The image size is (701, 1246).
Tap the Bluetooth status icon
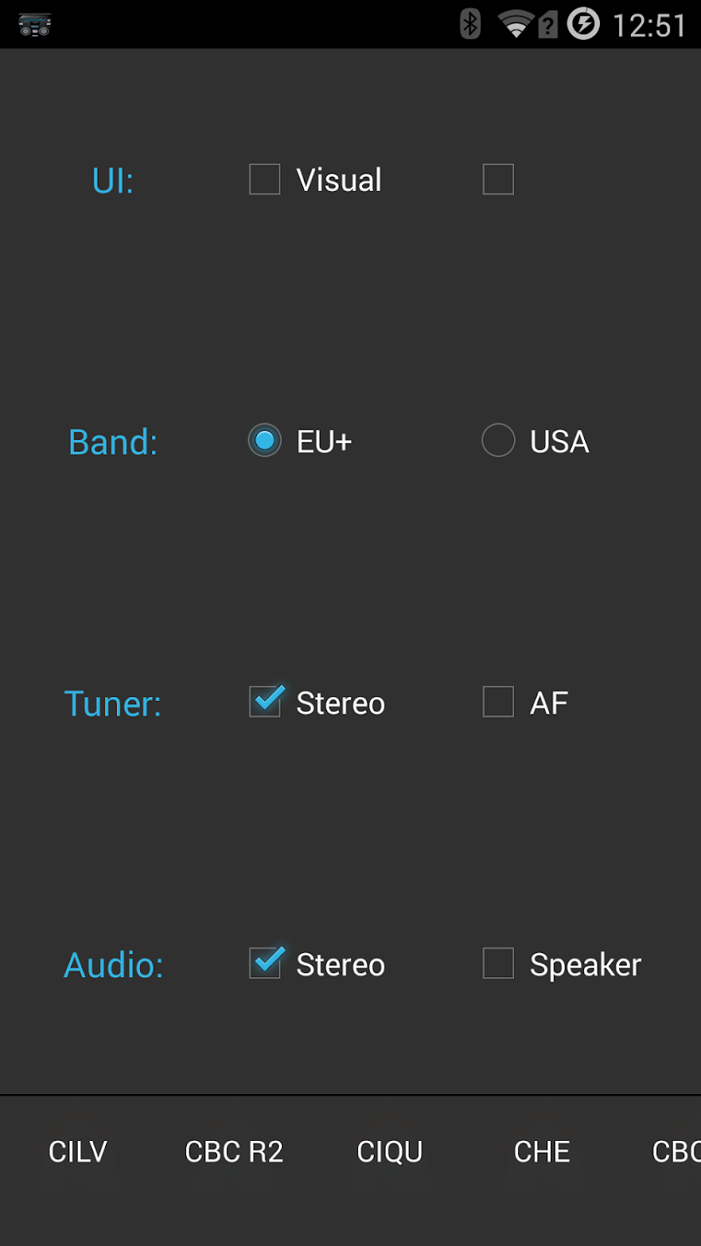click(x=471, y=24)
